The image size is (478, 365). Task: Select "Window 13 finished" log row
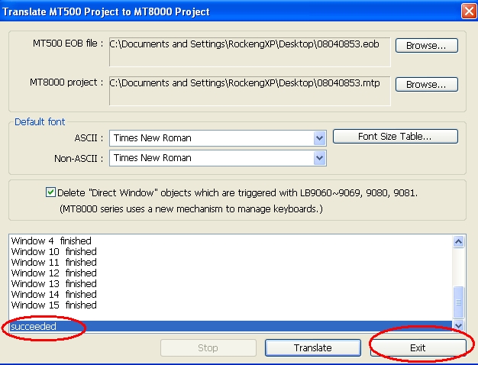click(231, 283)
